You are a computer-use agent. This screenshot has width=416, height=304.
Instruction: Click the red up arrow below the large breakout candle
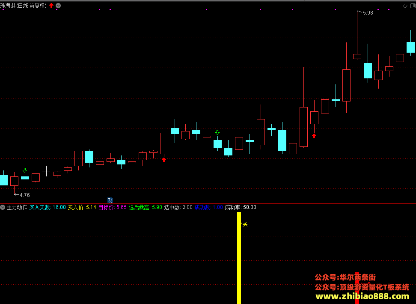164,160
